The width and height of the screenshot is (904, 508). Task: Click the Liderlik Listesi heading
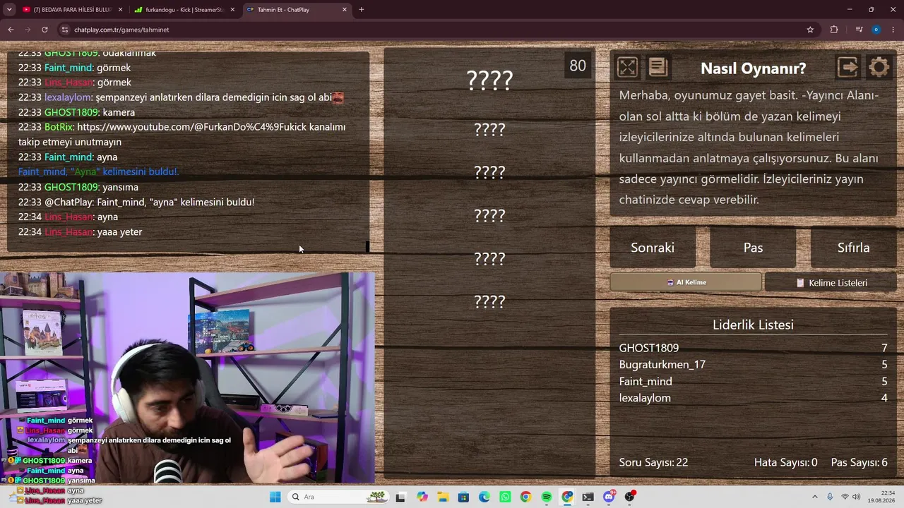753,325
